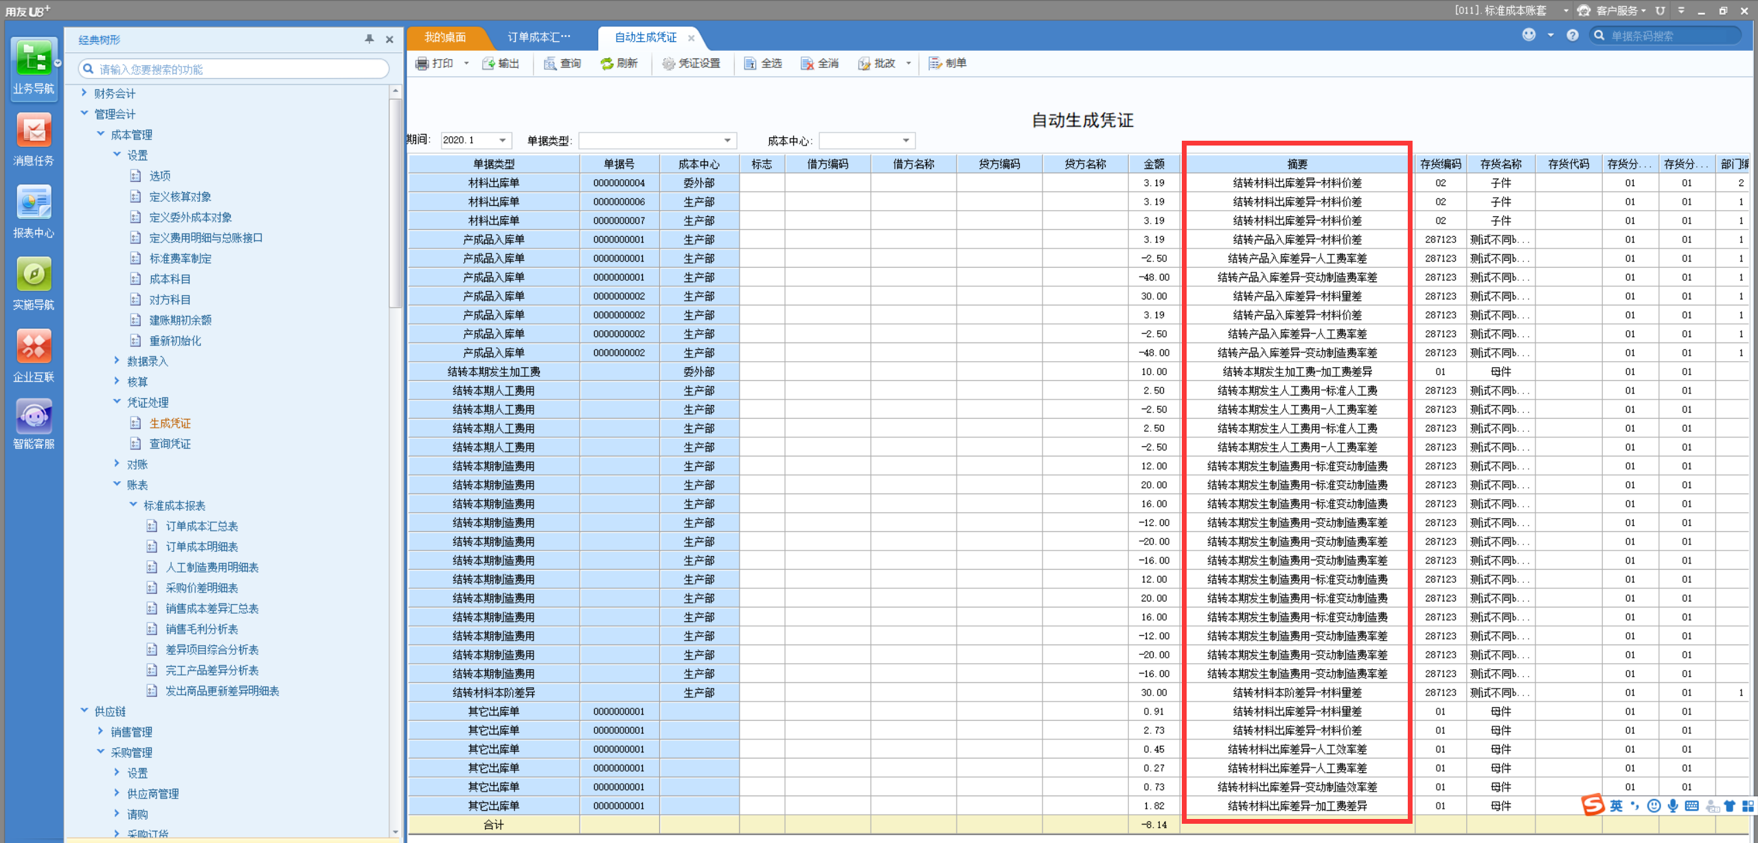1758x843 pixels.
Task: Open the 单据类型 dropdown
Action: [727, 141]
